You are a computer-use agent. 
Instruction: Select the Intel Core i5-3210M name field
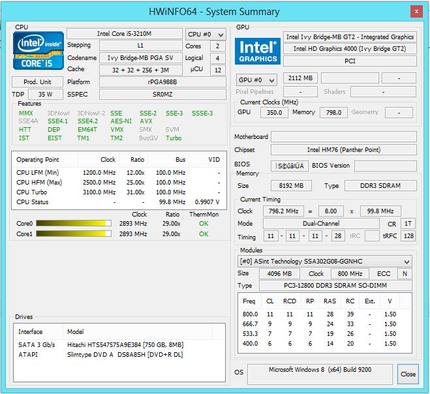click(125, 34)
